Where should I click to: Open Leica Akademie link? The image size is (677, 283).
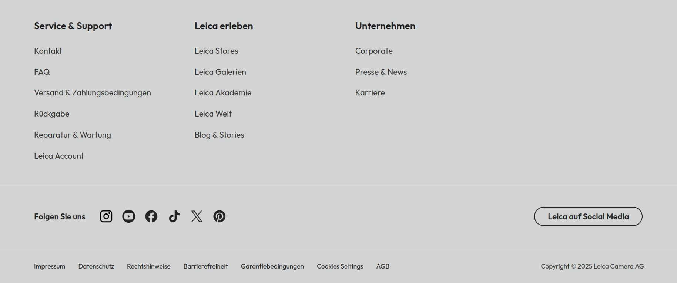click(223, 93)
